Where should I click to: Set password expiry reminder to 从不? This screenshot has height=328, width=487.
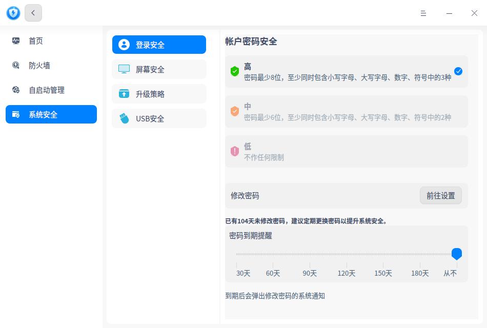(457, 254)
